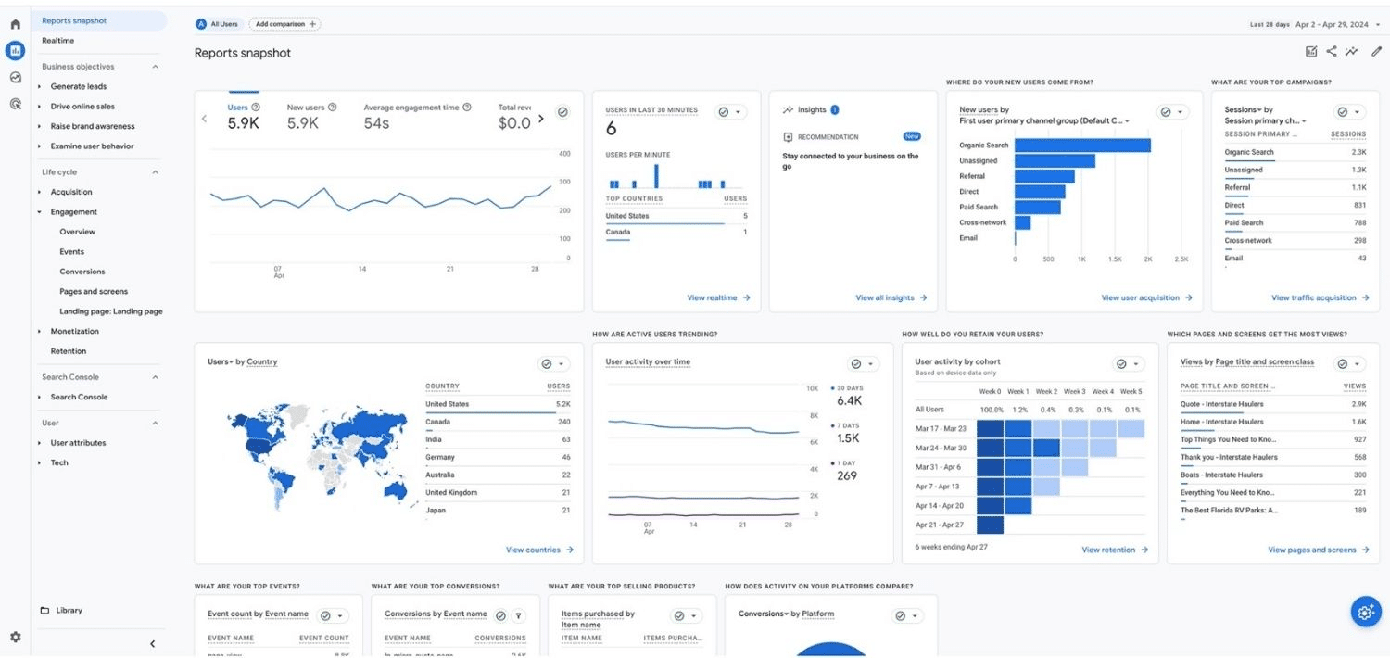Screen dimensions: 1390x658
Task: Click the Home icon in left rail
Action: pos(15,24)
